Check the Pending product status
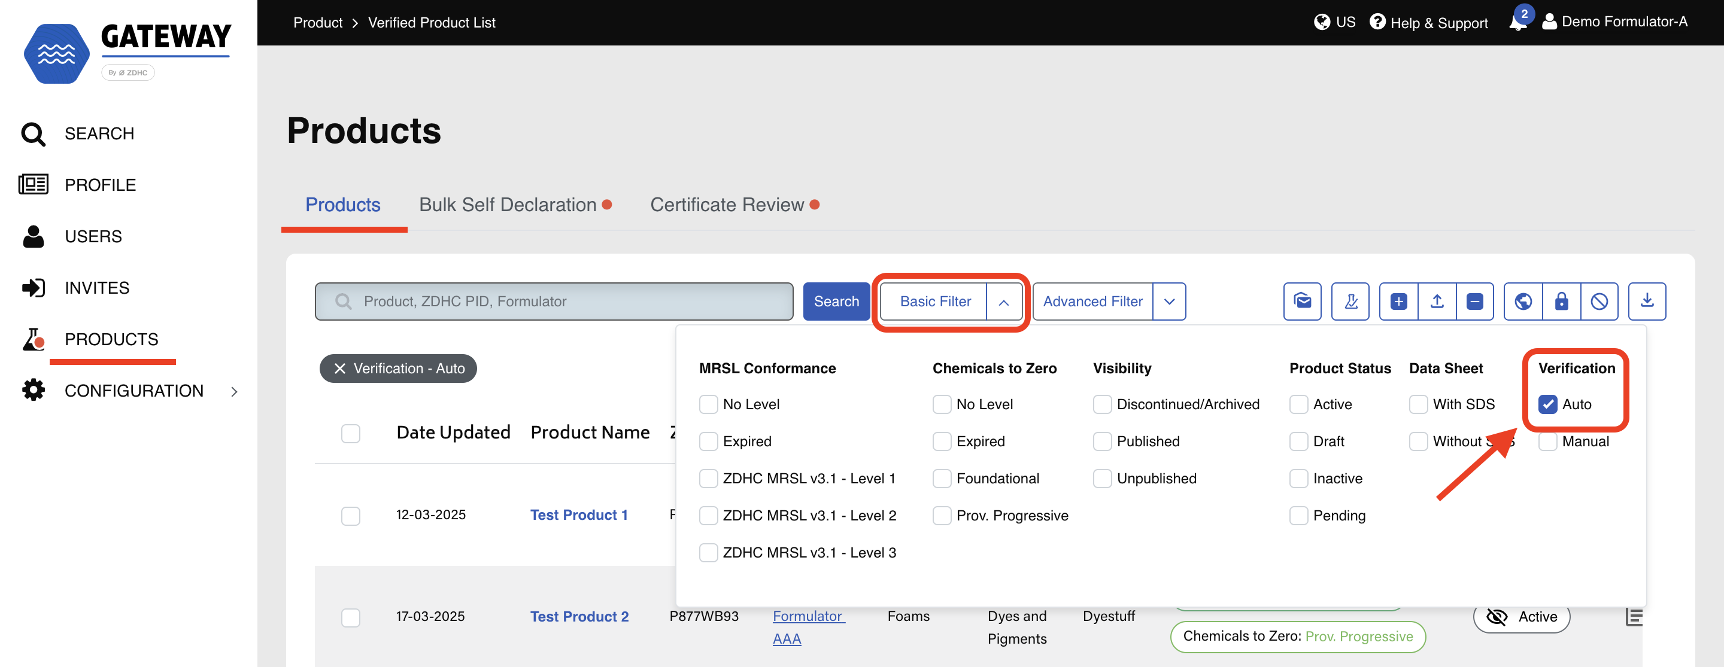 pos(1298,516)
